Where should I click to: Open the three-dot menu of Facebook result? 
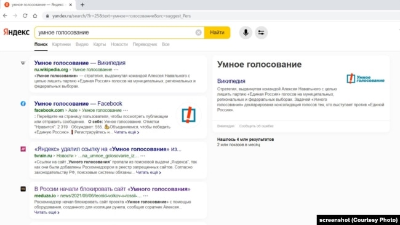point(126,110)
